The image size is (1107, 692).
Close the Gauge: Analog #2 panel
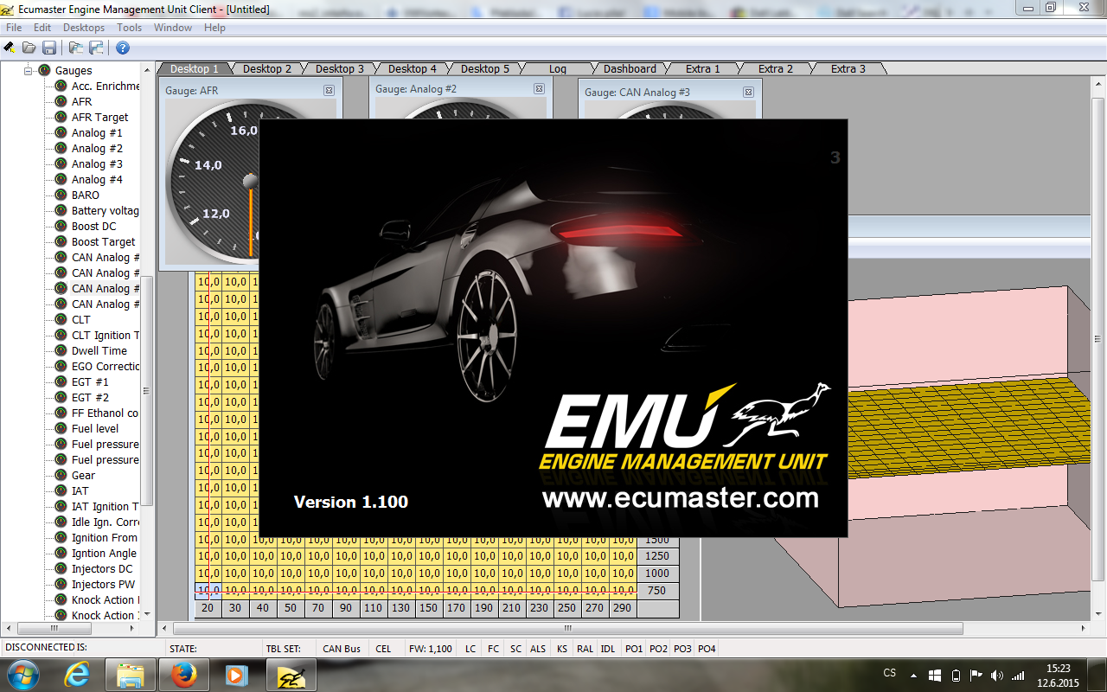point(539,89)
